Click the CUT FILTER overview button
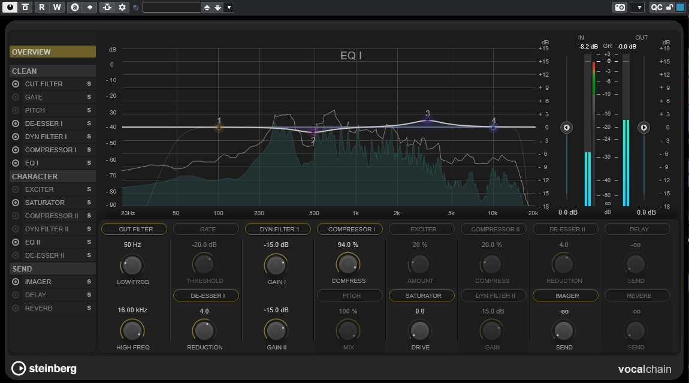 pos(134,229)
